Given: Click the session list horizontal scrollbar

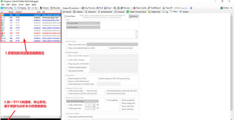Looking at the screenshot, I should 30,117.
